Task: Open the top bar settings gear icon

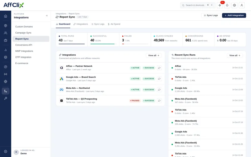Action: click(x=234, y=5)
